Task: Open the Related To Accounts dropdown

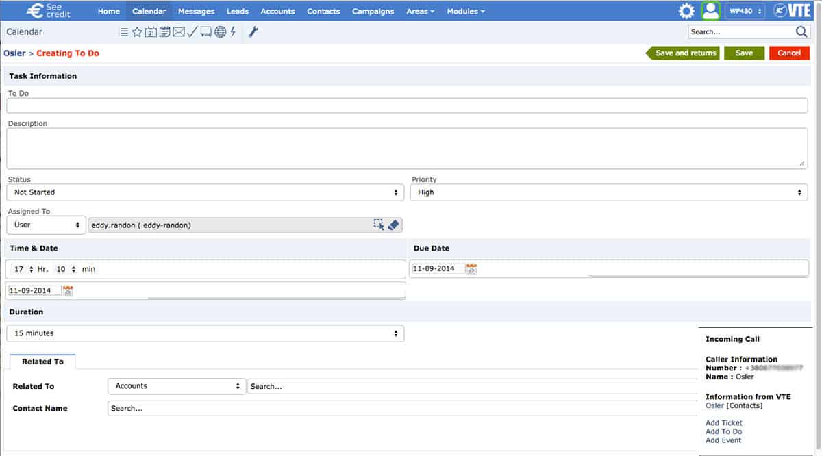Action: click(177, 386)
